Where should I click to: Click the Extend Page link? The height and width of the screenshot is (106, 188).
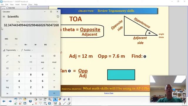click(109, 93)
